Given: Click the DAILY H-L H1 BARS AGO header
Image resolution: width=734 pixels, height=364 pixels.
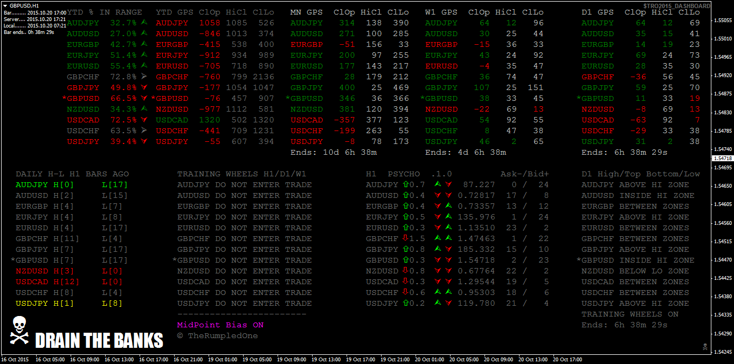Looking at the screenshot, I should pyautogui.click(x=72, y=174).
